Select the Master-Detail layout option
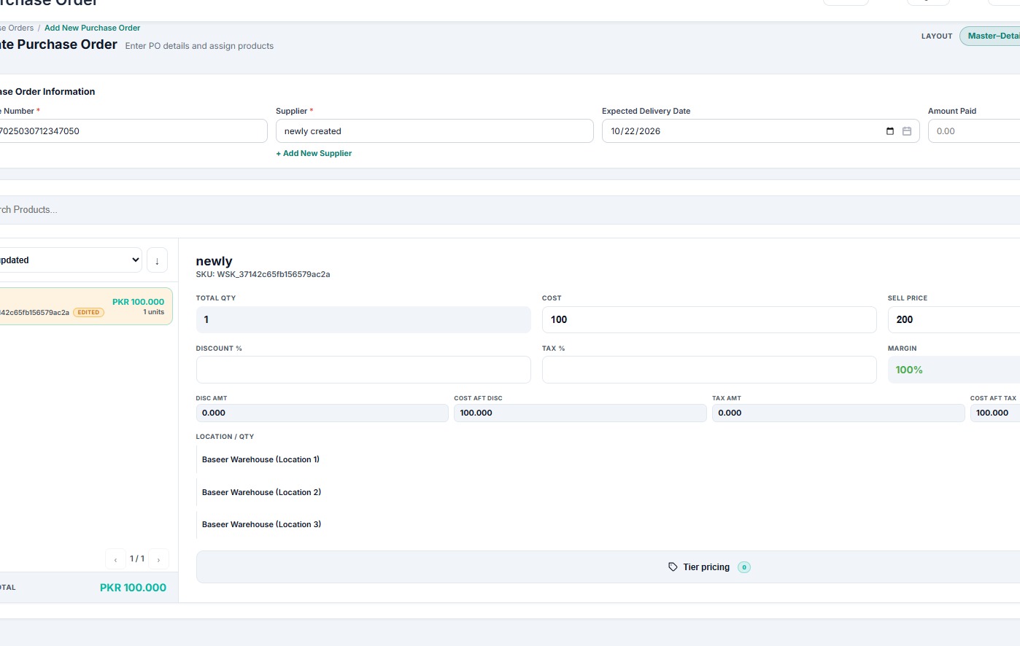The height and width of the screenshot is (646, 1020). point(991,36)
